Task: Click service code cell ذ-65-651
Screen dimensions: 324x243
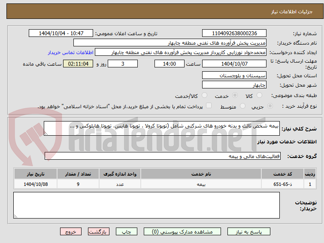Action: (282, 184)
